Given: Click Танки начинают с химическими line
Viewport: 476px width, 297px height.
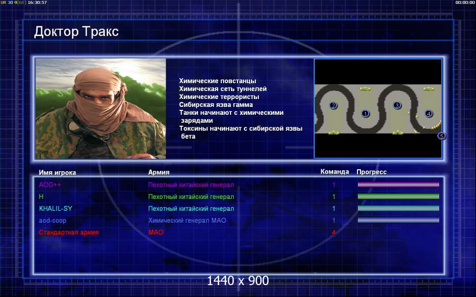Looking at the screenshot, I should tap(232, 112).
